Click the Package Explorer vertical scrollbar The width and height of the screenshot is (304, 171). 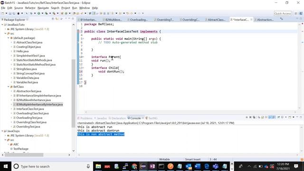click(74, 93)
